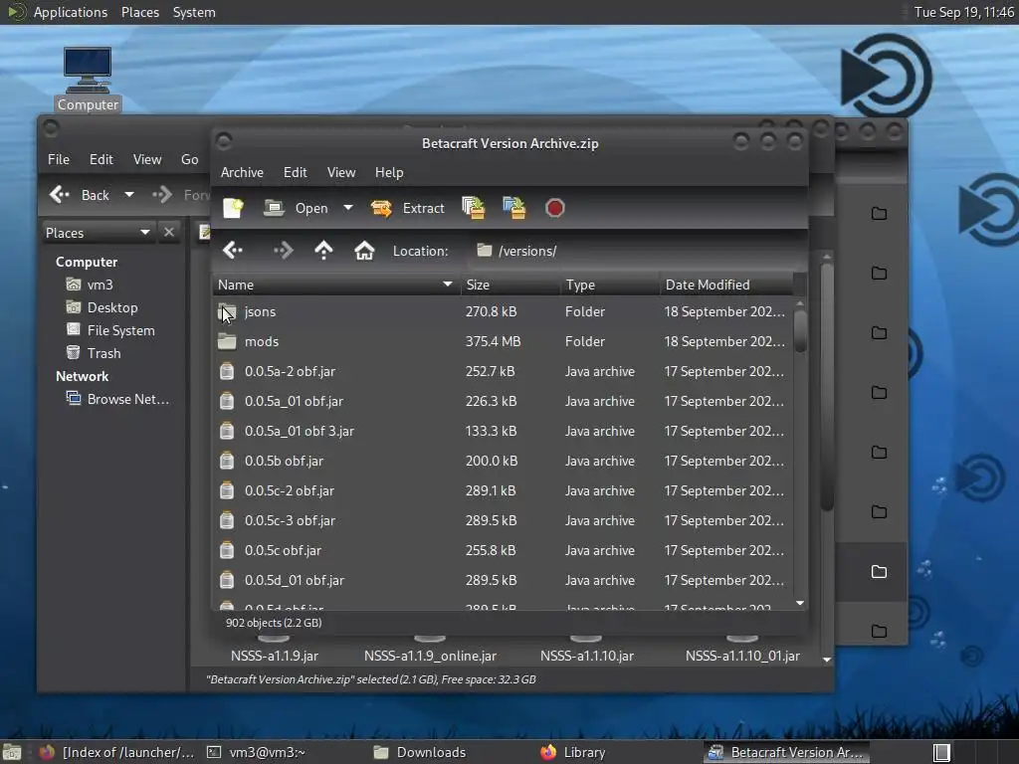1019x764 pixels.
Task: Expand the Back history dropdown arrow in file manager
Action: [x=129, y=195]
